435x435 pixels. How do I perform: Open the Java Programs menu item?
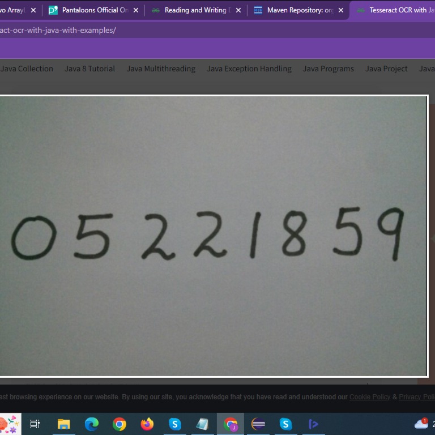tap(329, 69)
